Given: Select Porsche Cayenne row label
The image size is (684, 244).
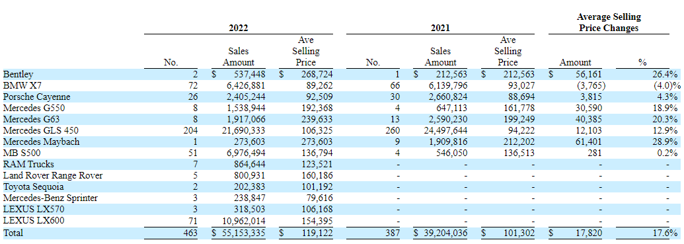Looking at the screenshot, I should coord(36,96).
